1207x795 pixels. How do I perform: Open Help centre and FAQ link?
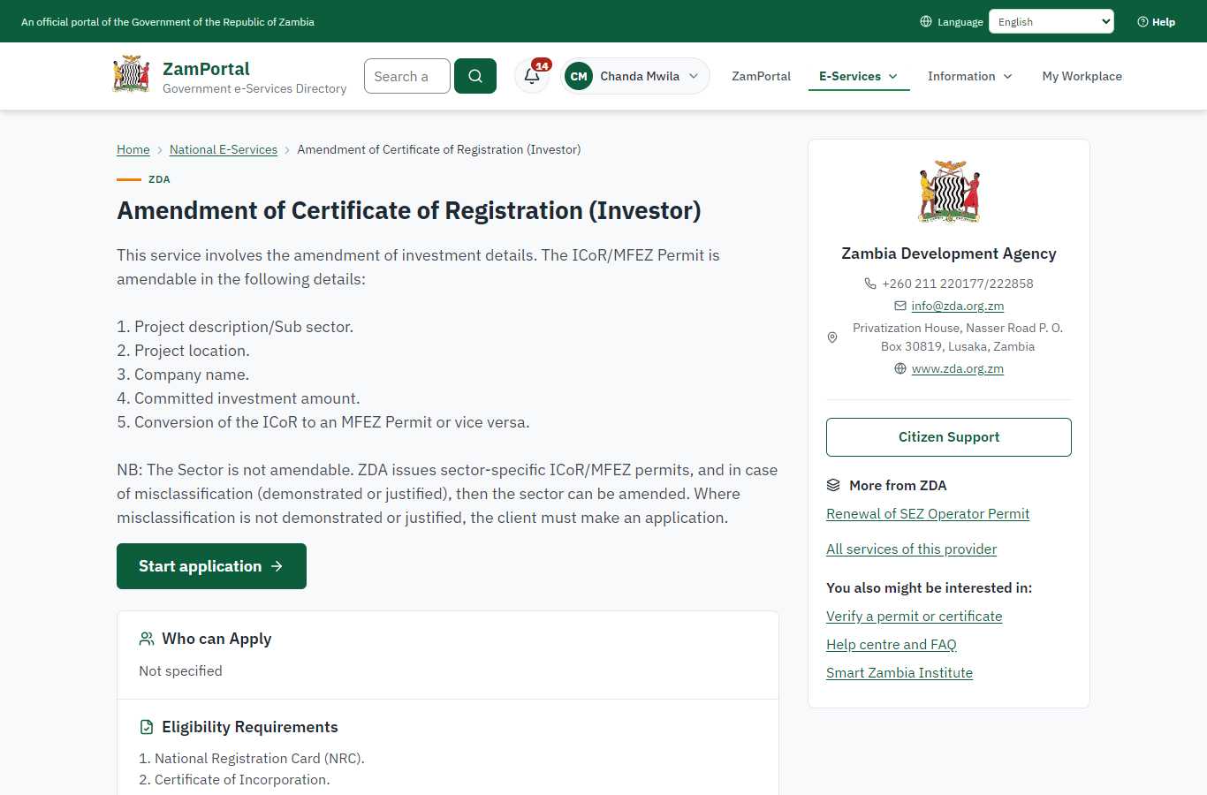coord(892,645)
